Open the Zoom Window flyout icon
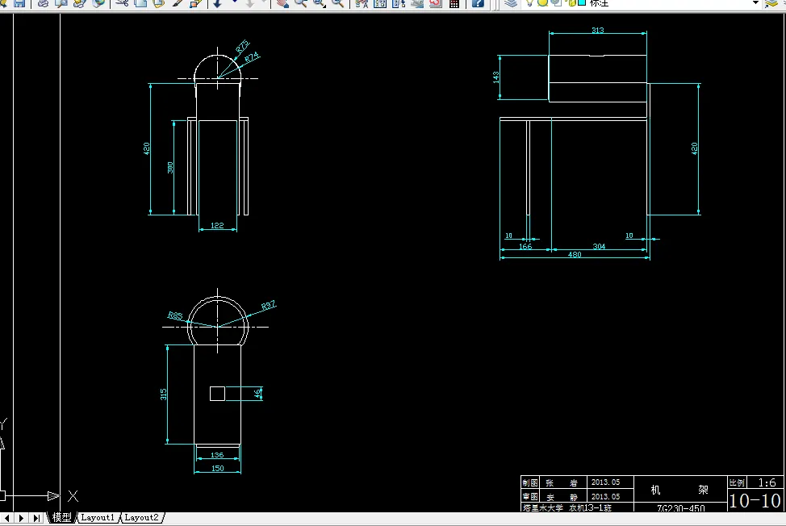This screenshot has width=786, height=526. point(320,3)
